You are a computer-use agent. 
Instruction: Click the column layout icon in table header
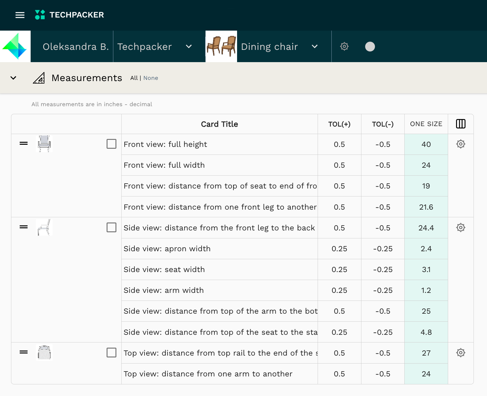point(460,124)
